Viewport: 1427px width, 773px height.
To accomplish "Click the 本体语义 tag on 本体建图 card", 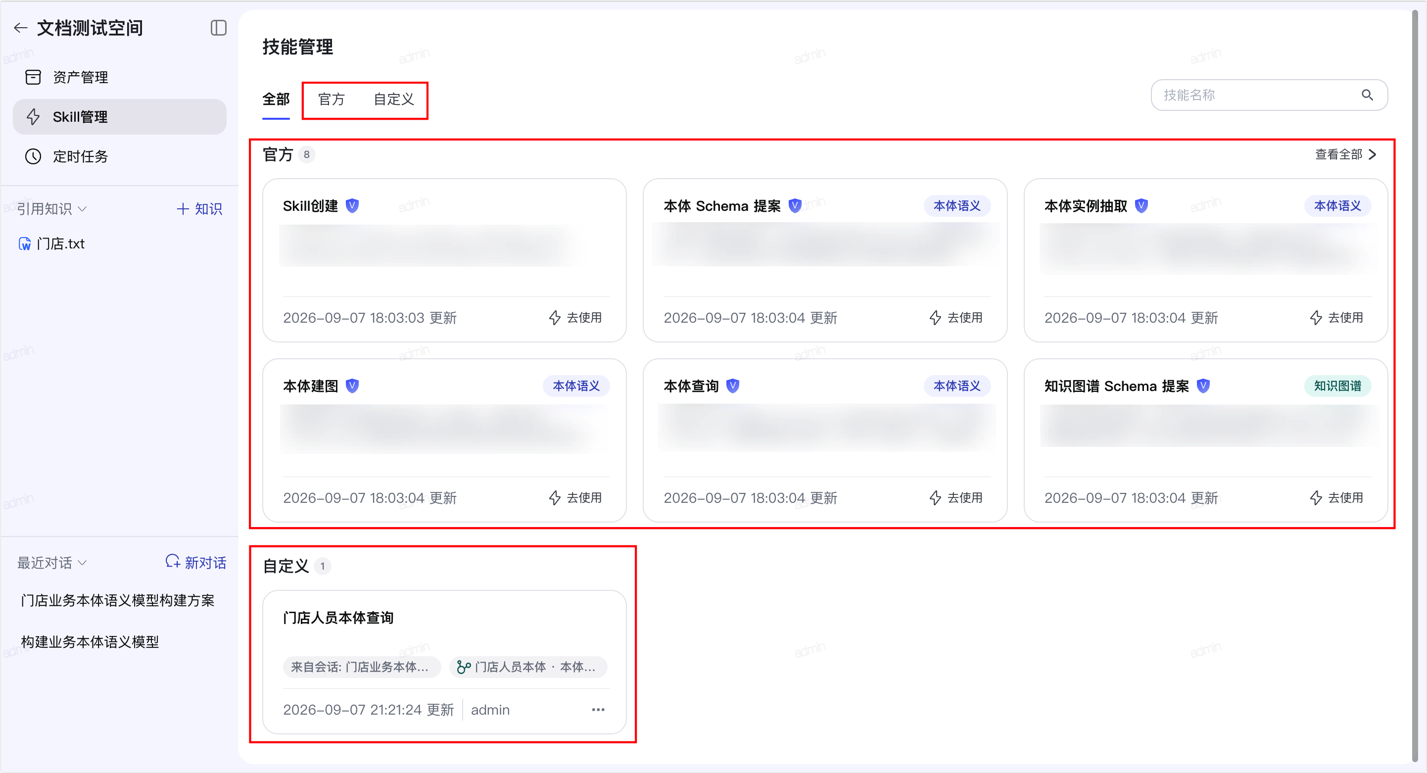I will pos(576,386).
